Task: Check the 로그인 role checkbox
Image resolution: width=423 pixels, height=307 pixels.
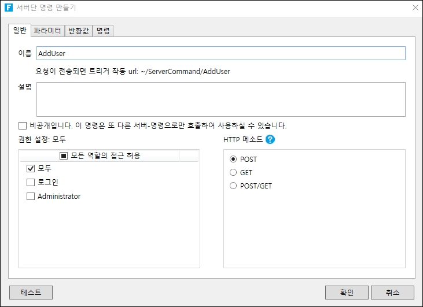Action: pyautogui.click(x=31, y=183)
